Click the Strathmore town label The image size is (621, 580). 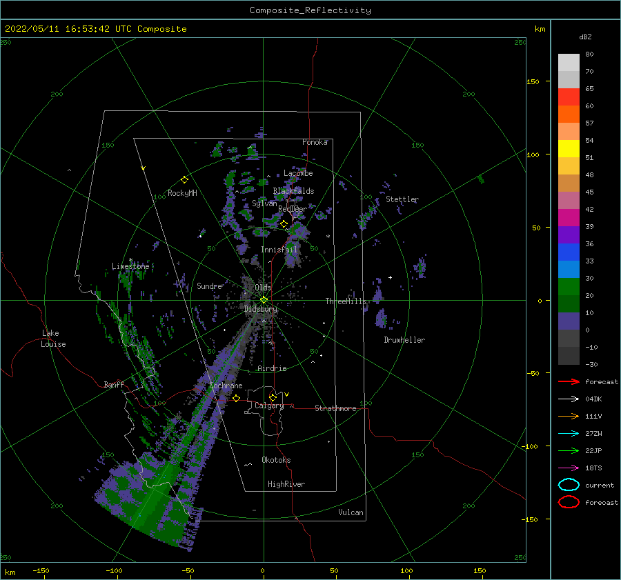coord(335,408)
